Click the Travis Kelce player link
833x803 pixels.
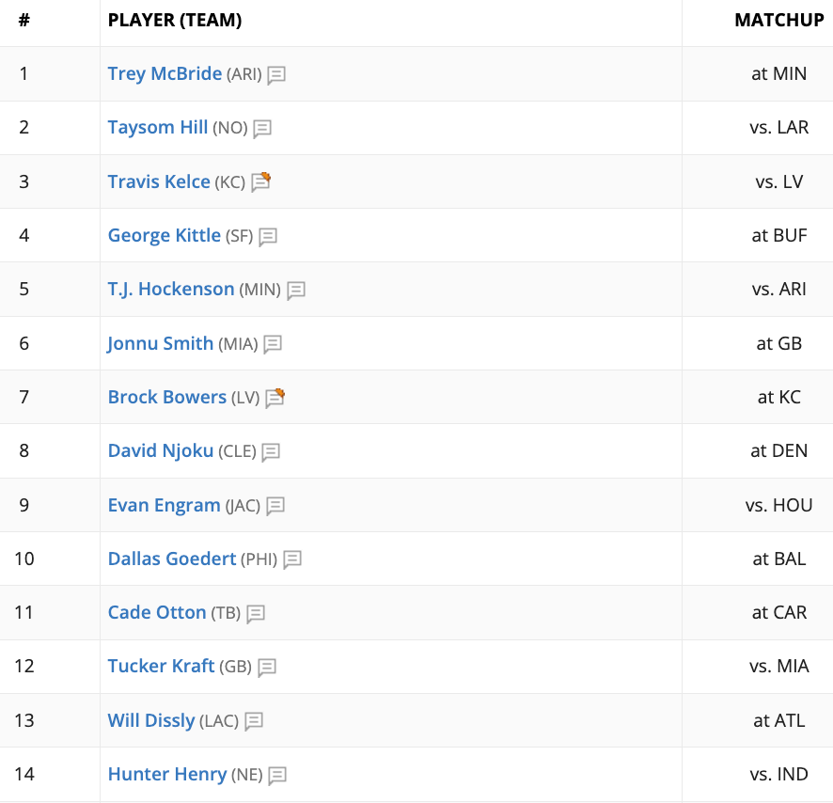[x=159, y=181]
